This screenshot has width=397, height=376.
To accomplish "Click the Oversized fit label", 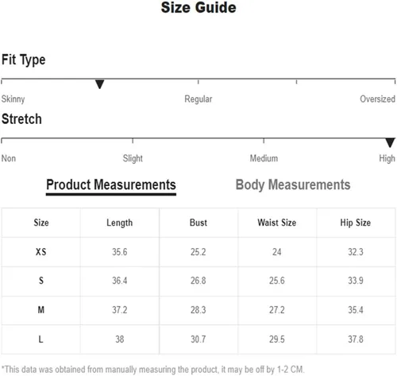I will (377, 99).
